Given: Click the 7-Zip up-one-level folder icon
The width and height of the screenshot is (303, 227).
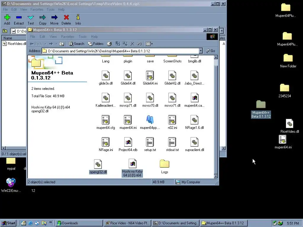Looking at the screenshot, I should 5,31.
